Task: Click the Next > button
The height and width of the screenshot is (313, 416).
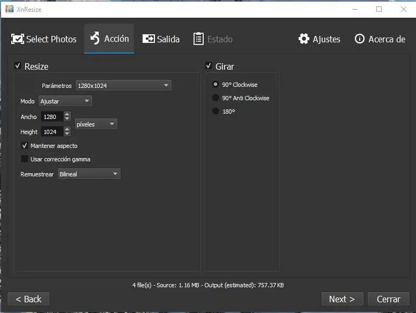Action: click(342, 299)
